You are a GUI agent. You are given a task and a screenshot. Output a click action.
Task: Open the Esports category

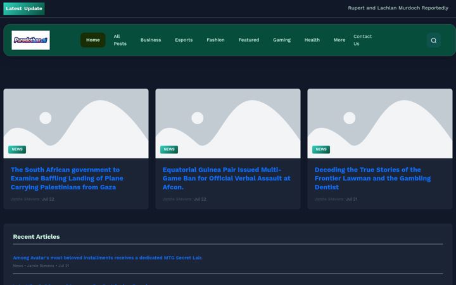point(184,40)
